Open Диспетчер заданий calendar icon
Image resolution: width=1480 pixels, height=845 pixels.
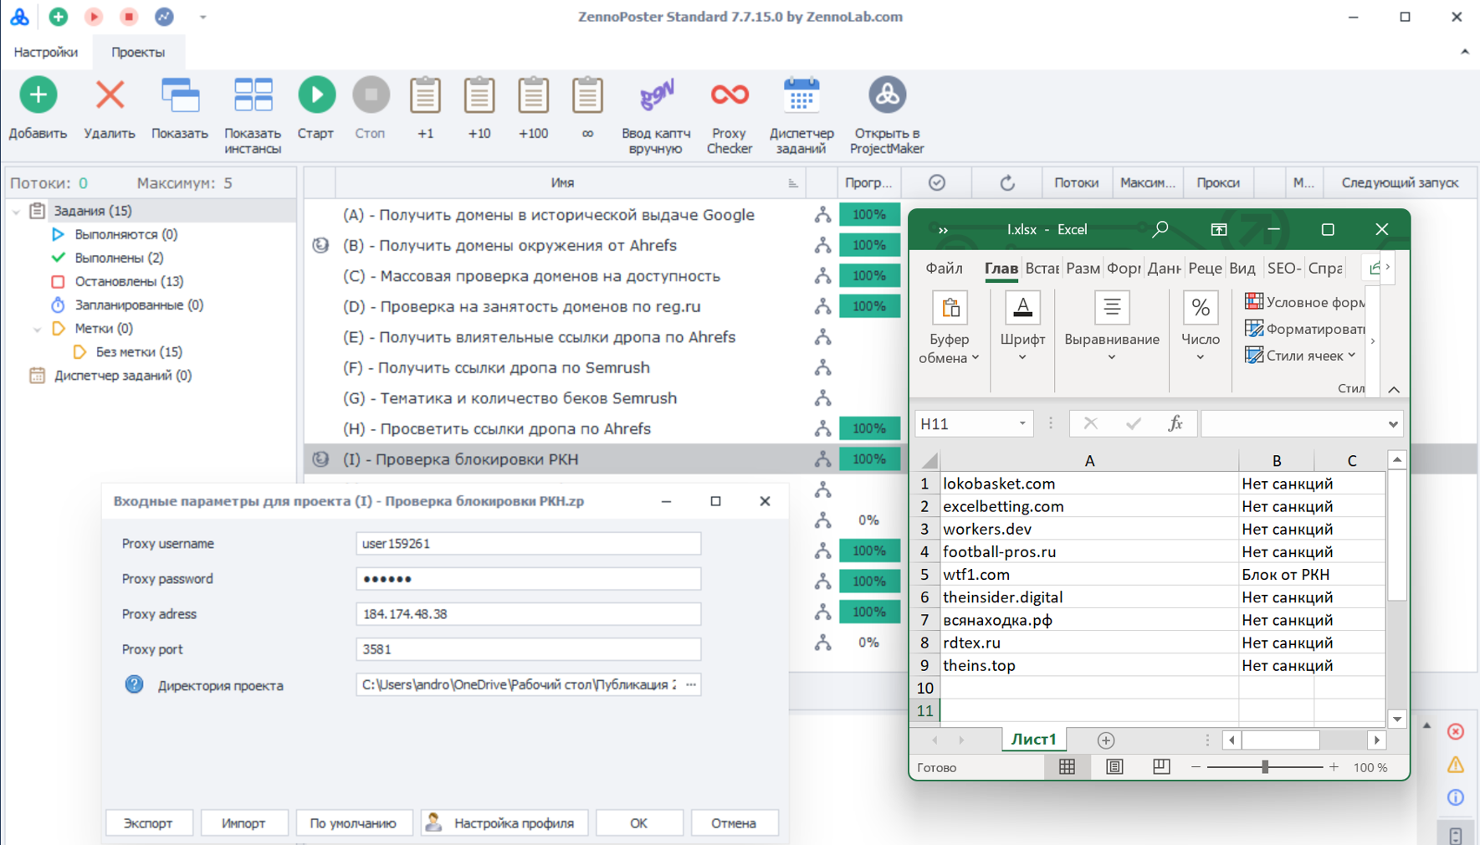point(801,95)
